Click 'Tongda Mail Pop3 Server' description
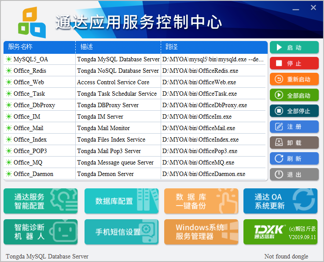 tap(109, 151)
